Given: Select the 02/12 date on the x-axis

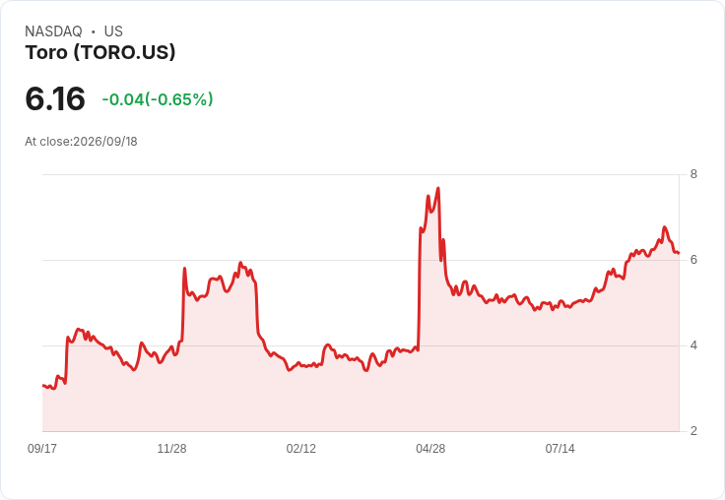Looking at the screenshot, I should click(x=301, y=448).
